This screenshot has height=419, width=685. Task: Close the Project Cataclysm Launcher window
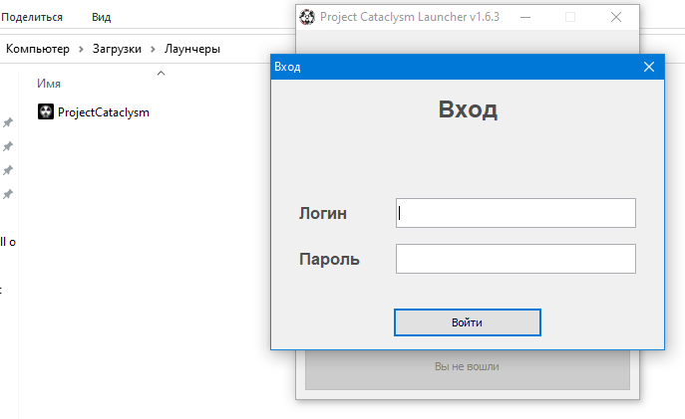616,17
